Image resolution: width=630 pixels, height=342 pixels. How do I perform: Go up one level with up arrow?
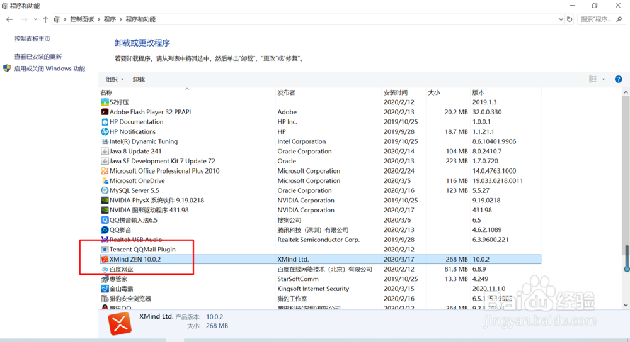[45, 19]
